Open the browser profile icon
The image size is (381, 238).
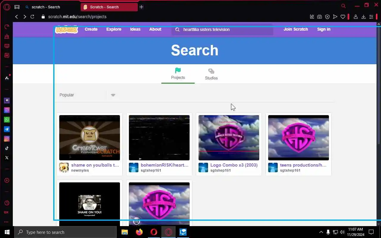[x=355, y=17]
